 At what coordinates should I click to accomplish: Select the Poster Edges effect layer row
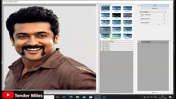click(x=153, y=42)
